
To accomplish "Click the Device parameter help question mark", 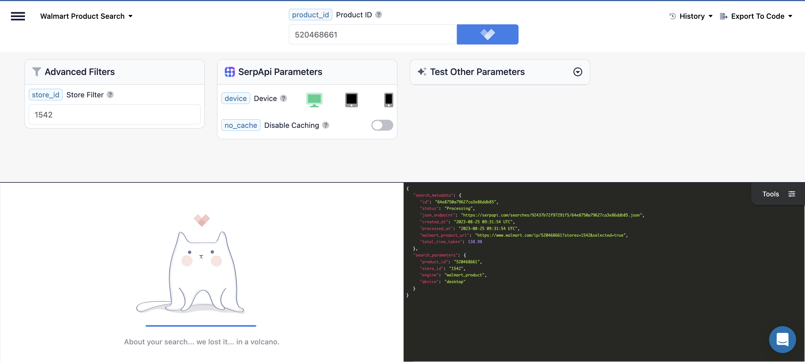I will (283, 98).
